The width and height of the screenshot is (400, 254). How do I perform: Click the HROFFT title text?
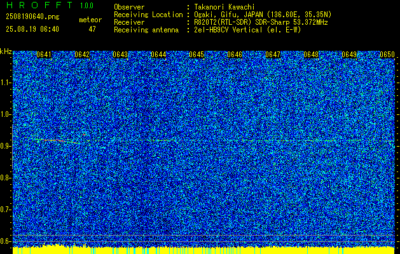[39, 5]
